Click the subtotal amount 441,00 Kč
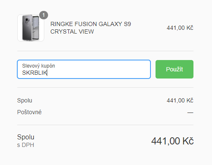The height and width of the screenshot is (165, 212). pos(180,100)
